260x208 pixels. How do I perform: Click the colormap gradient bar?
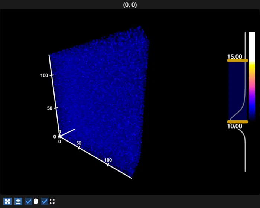pyautogui.click(x=252, y=76)
